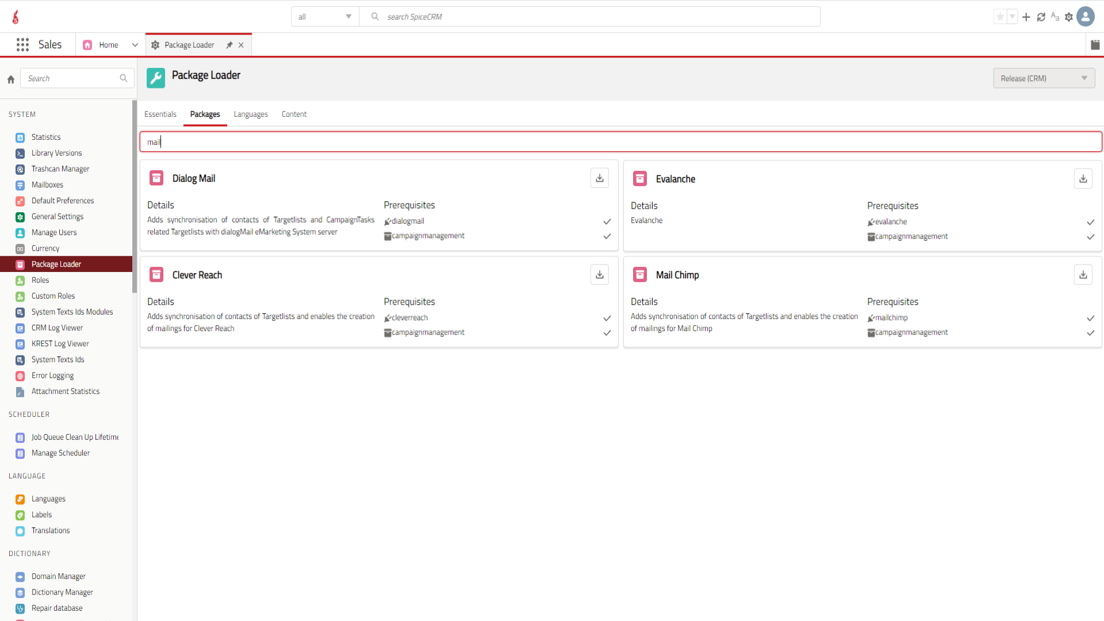Image resolution: width=1104 pixels, height=621 pixels.
Task: Click the sidebar vertical scrollbar
Action: [x=135, y=197]
